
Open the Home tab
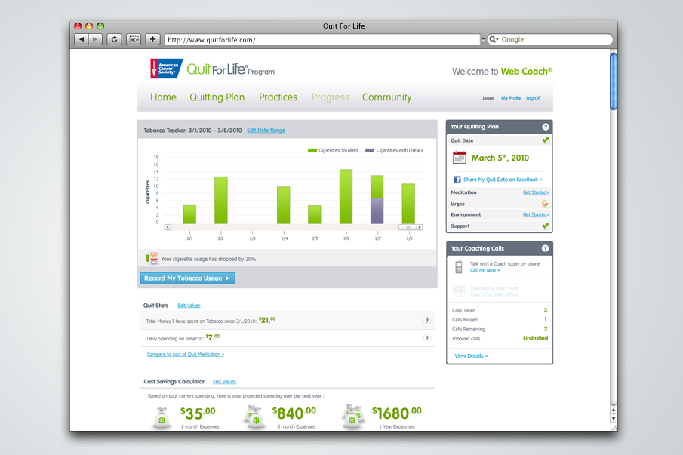click(163, 97)
